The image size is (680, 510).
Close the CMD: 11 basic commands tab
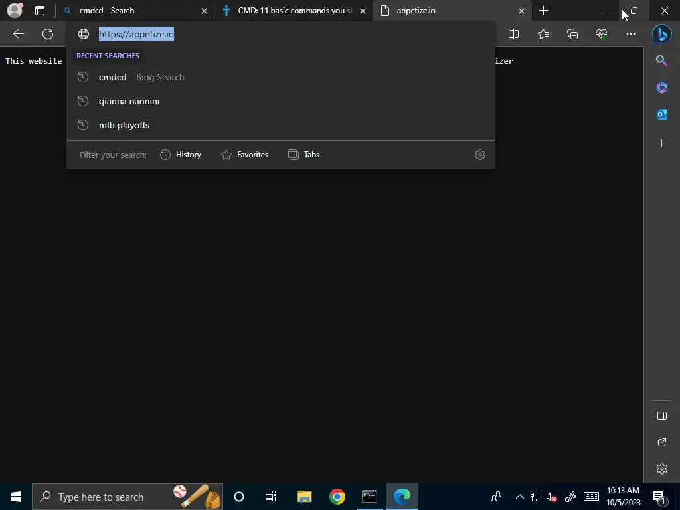click(363, 11)
